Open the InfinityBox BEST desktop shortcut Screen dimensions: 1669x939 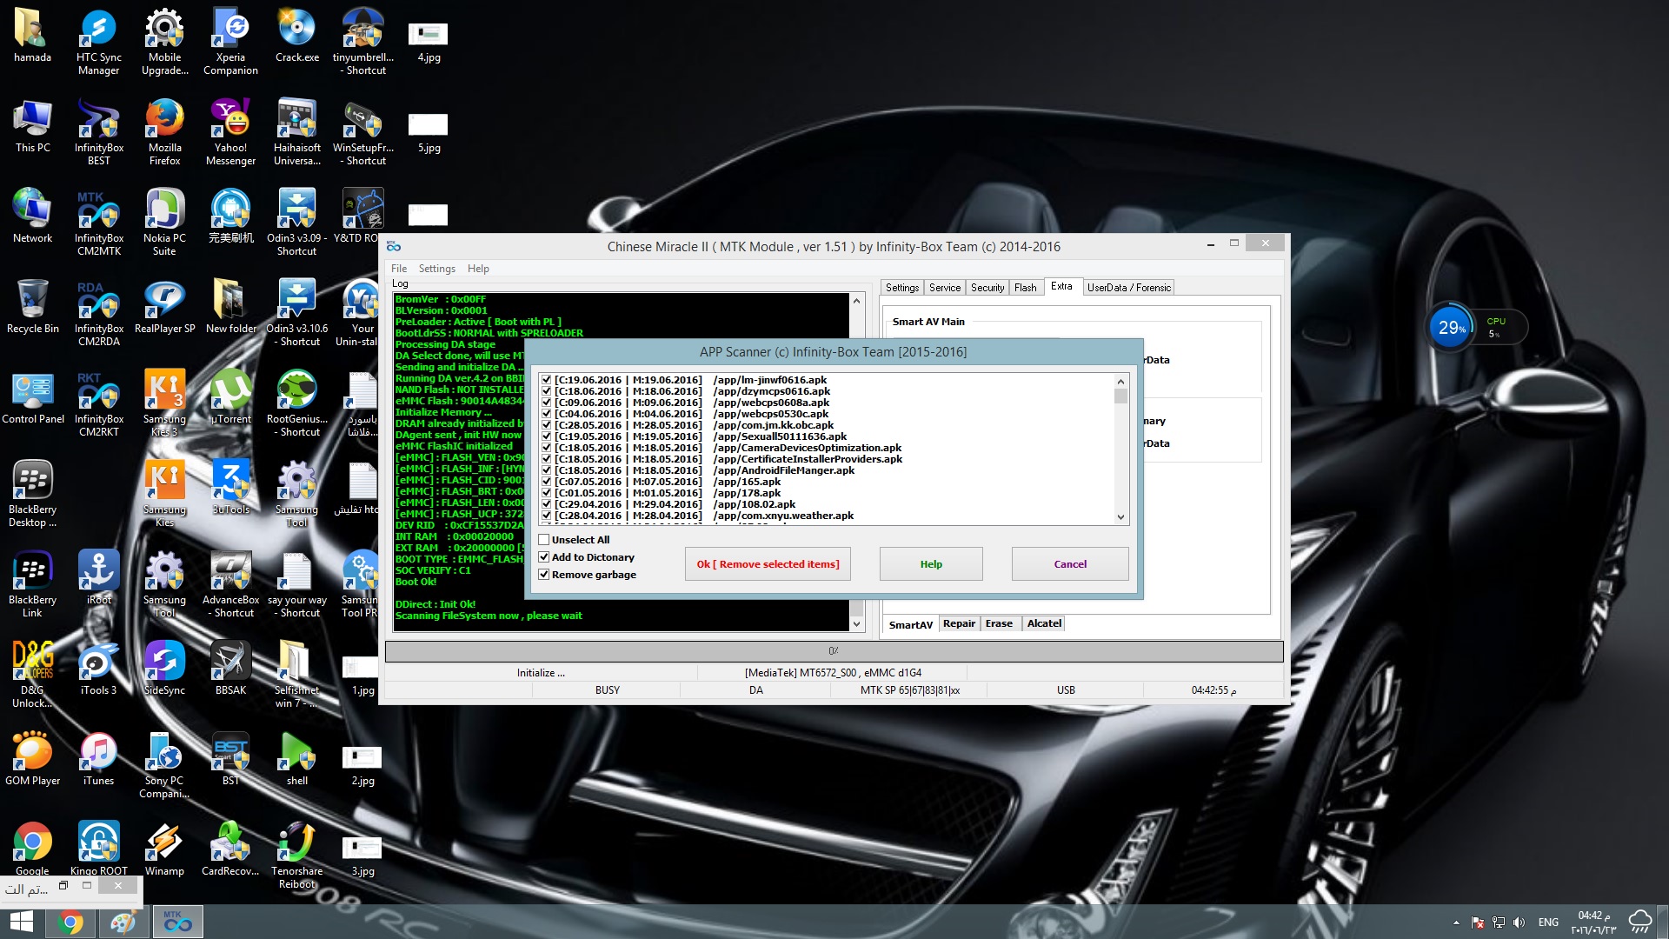pyautogui.click(x=98, y=131)
